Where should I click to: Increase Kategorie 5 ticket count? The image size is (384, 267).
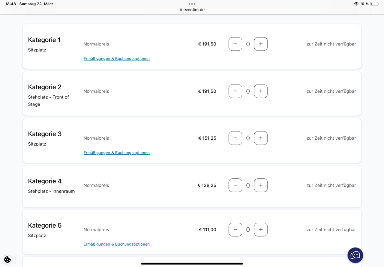261,229
